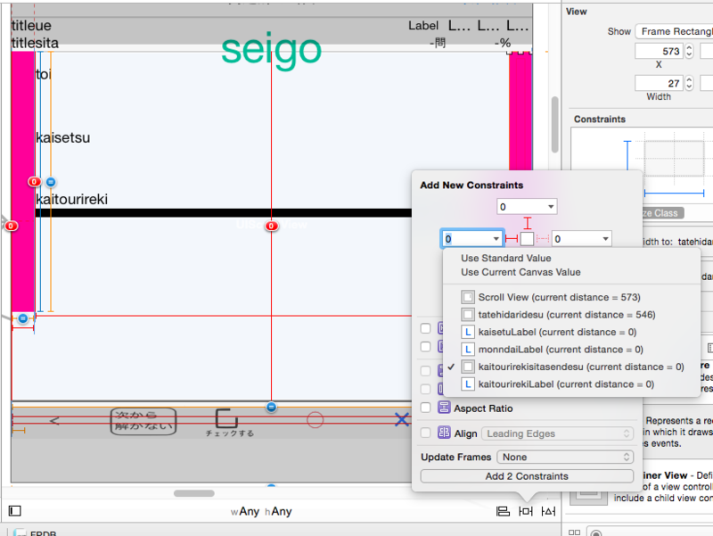Toggle the document outline panel icon
713x536 pixels.
point(14,511)
